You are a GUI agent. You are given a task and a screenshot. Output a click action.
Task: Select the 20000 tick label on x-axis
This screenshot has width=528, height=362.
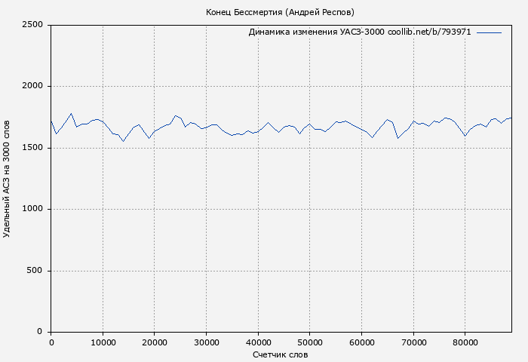coord(155,342)
